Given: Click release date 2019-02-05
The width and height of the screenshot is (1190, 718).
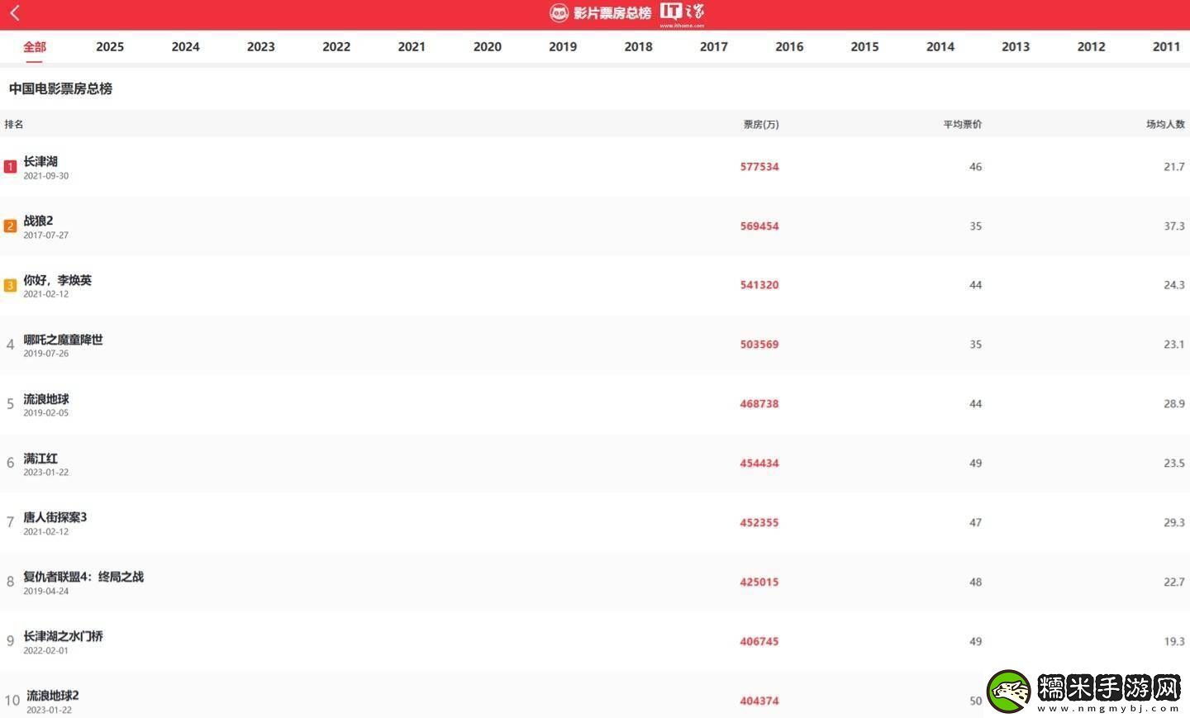Looking at the screenshot, I should tap(46, 413).
